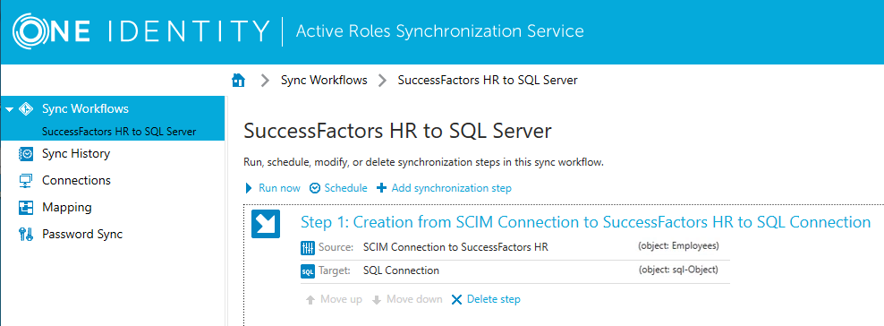
Task: Add synchronization step to workflow
Action: [x=445, y=188]
